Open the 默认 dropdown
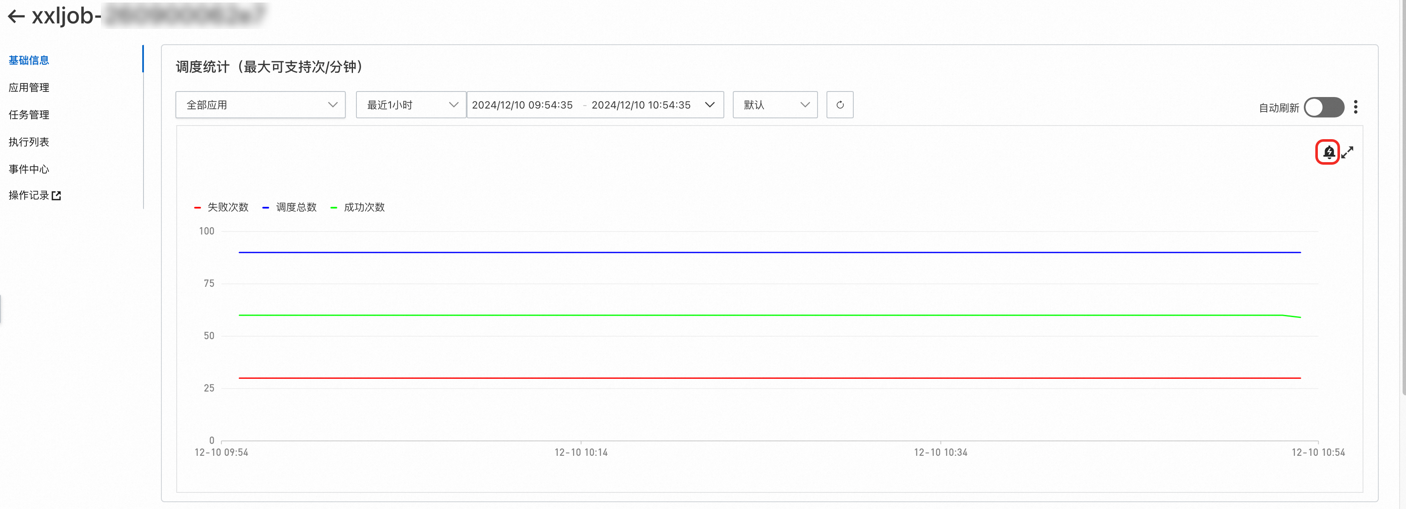 pos(775,105)
